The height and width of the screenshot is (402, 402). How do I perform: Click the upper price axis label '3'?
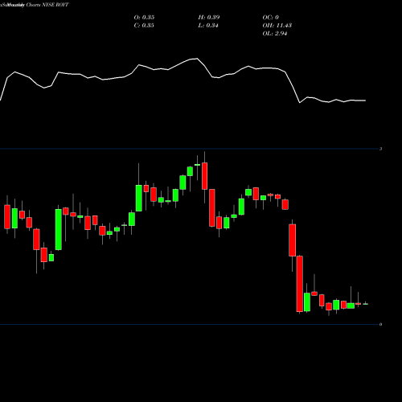(380, 149)
